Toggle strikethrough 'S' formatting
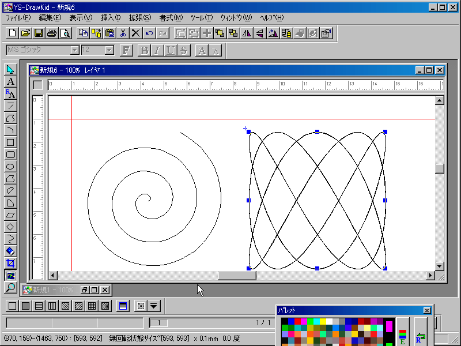The width and height of the screenshot is (461, 346). tap(183, 50)
